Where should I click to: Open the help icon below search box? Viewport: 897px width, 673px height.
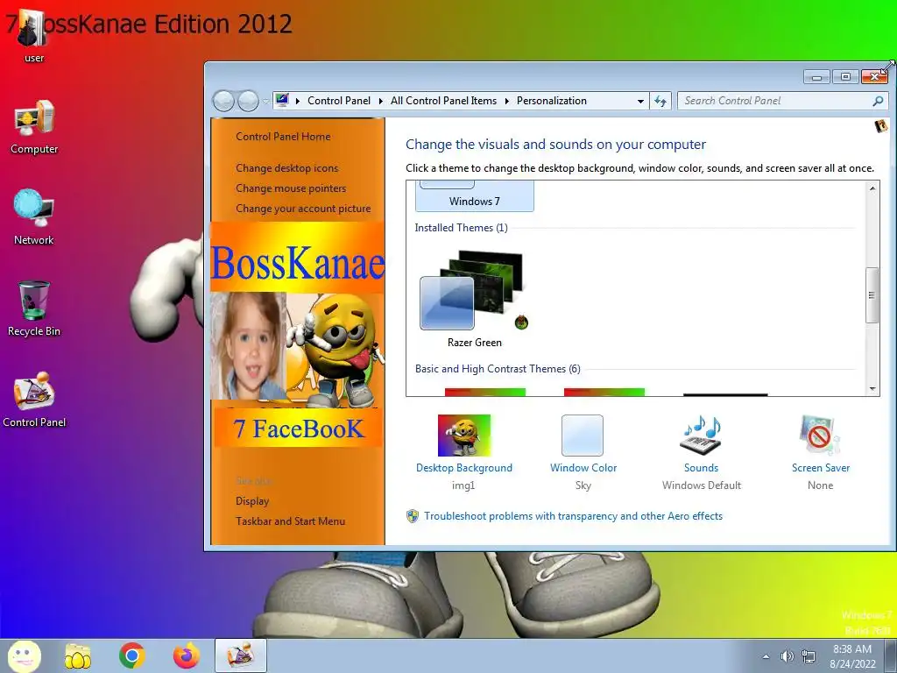[x=881, y=126]
